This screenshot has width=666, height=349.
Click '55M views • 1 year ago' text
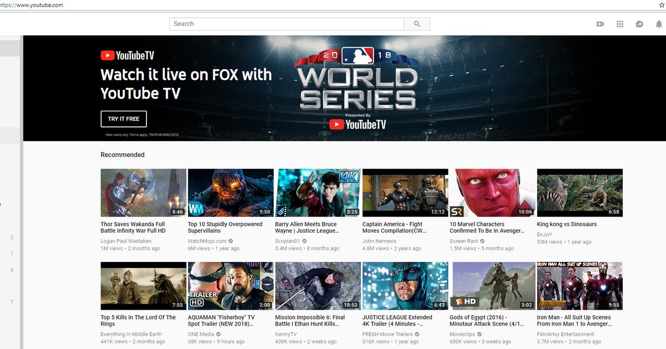(564, 242)
